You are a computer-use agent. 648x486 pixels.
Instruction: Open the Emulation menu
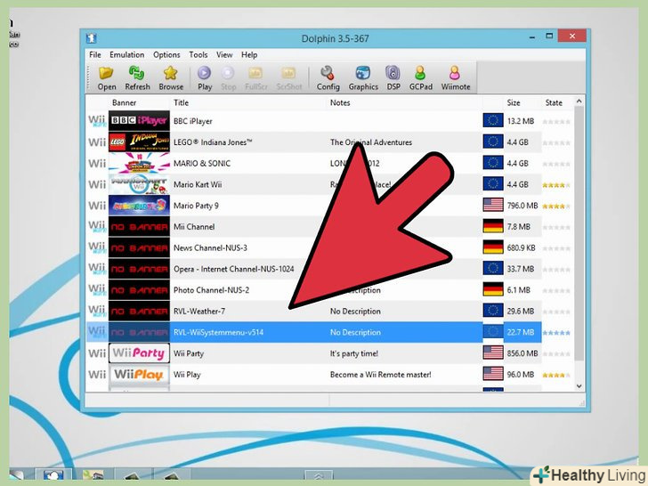coord(127,54)
